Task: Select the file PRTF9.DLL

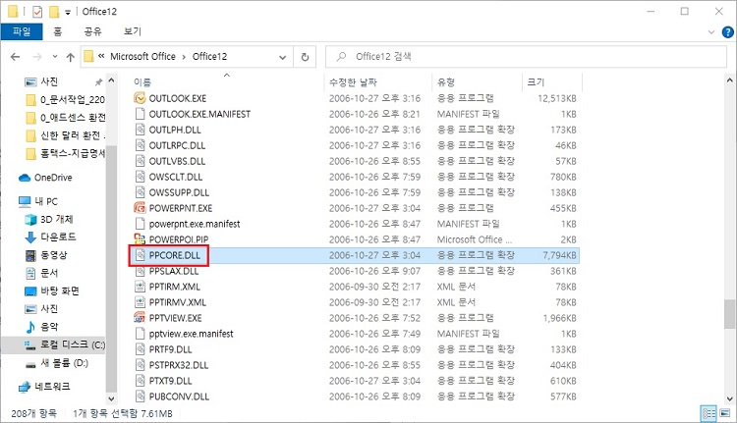Action: coord(170,349)
